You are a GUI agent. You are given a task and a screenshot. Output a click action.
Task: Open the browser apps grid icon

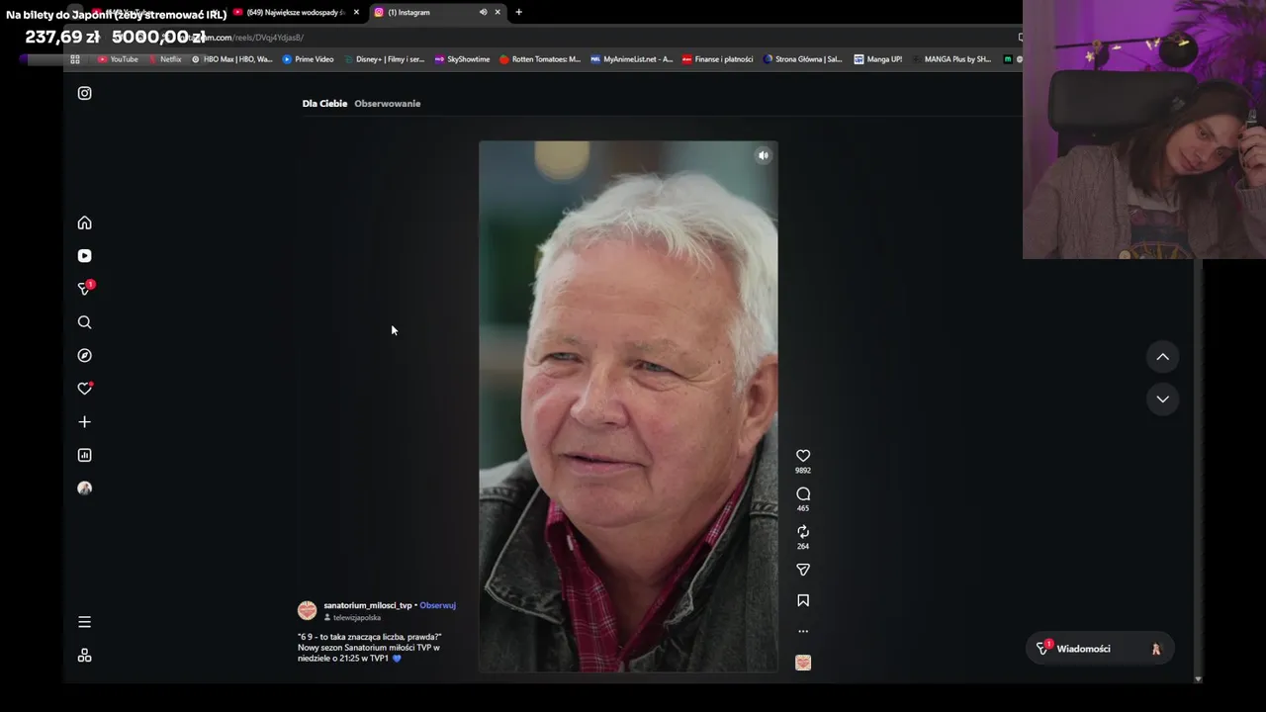coord(74,59)
